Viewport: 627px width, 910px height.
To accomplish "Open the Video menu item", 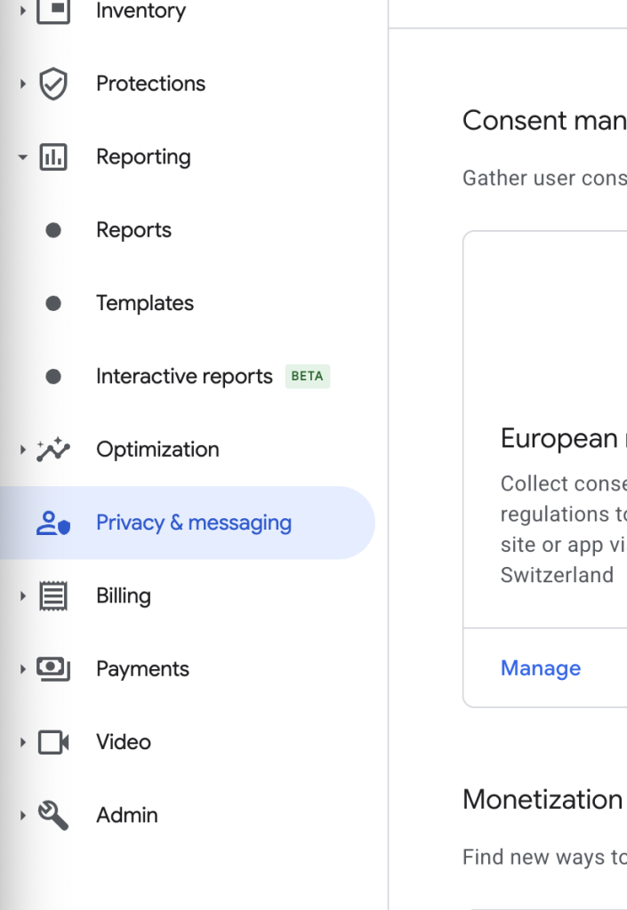I will [x=124, y=742].
